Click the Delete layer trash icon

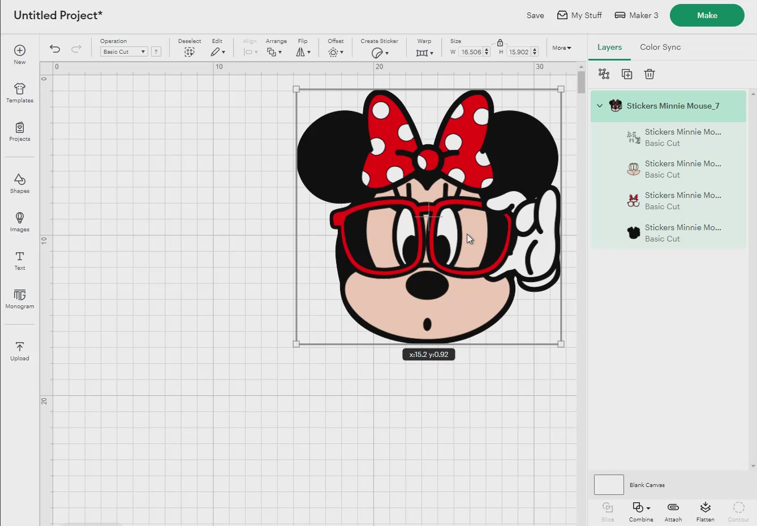point(650,74)
